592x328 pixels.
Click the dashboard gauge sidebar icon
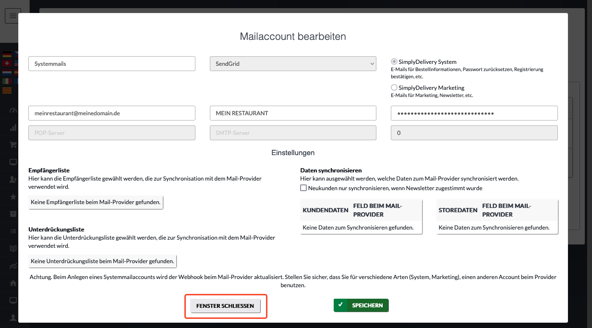(x=13, y=110)
